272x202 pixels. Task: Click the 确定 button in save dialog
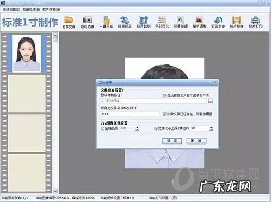172,141
